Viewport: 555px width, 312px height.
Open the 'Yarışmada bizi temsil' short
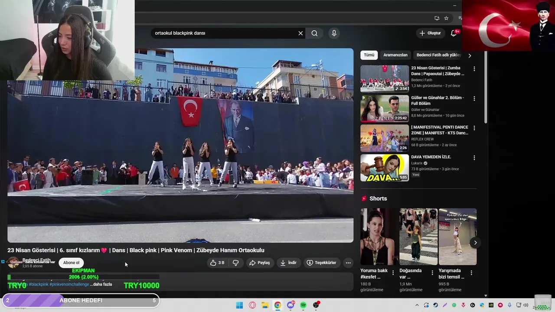(457, 237)
